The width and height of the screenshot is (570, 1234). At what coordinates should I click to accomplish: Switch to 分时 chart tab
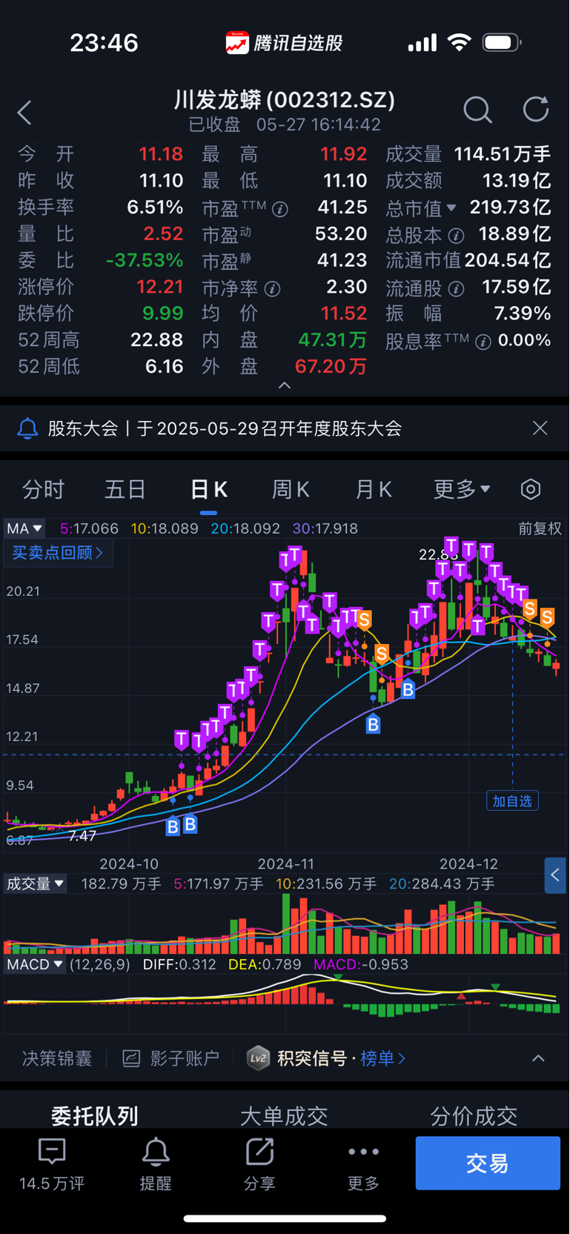click(x=44, y=489)
